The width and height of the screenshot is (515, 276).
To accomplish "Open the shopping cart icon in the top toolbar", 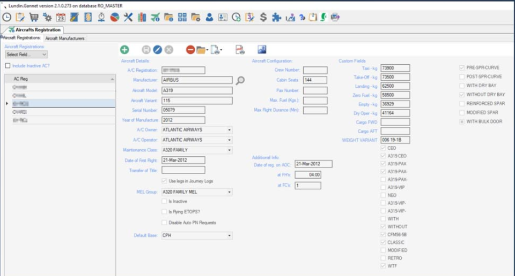I will (33, 17).
